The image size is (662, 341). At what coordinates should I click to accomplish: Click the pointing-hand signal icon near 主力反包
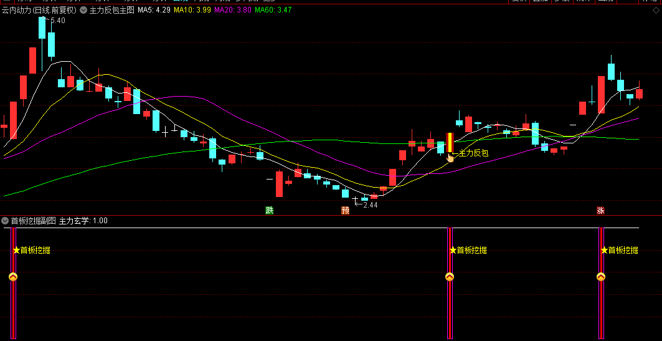pyautogui.click(x=450, y=158)
